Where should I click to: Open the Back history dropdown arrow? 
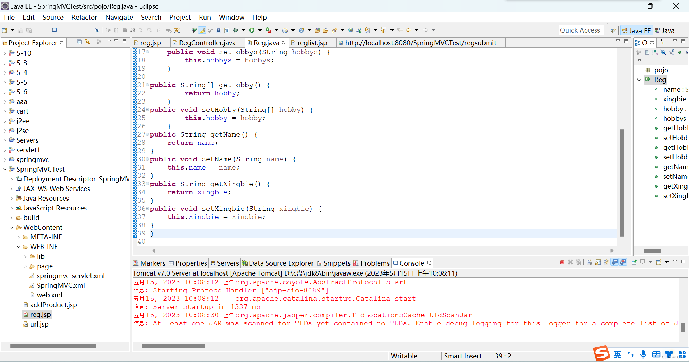tap(417, 30)
